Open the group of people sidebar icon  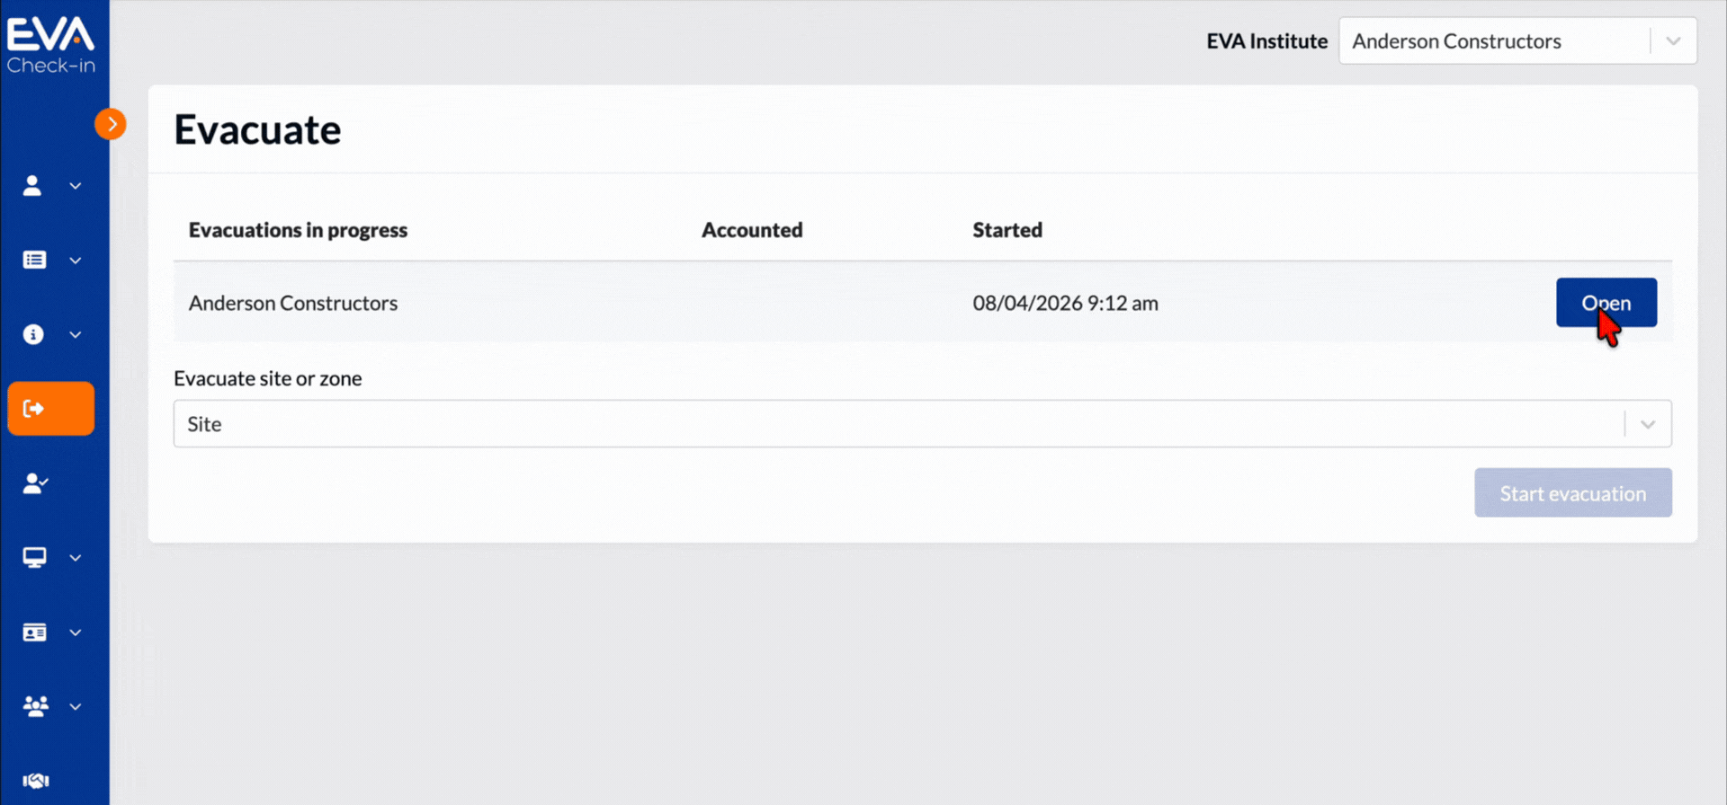click(36, 706)
